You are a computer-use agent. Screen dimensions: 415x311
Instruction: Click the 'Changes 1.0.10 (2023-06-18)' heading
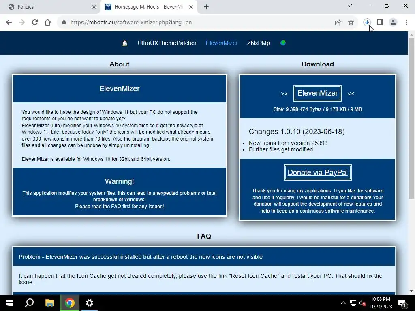tap(297, 132)
